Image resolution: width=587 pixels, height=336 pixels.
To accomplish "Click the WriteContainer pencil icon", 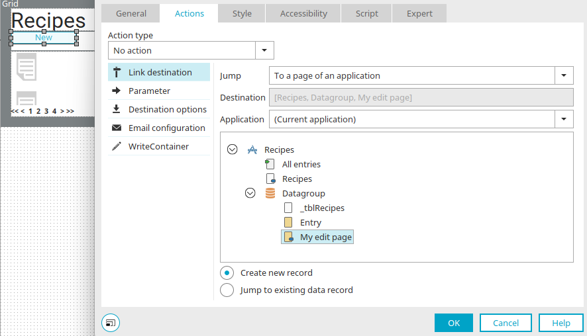I will click(x=117, y=146).
